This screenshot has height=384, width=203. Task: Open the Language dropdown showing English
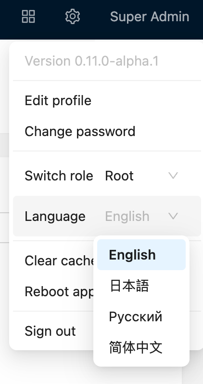pos(141,216)
